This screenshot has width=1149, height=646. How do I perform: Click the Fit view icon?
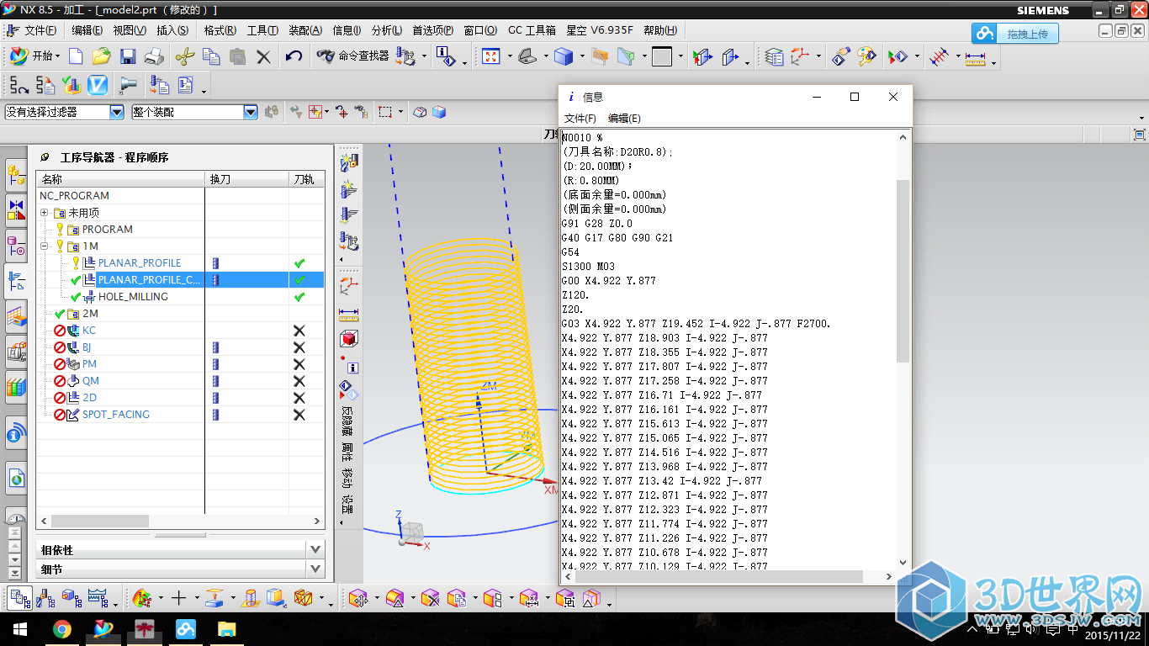click(x=491, y=56)
